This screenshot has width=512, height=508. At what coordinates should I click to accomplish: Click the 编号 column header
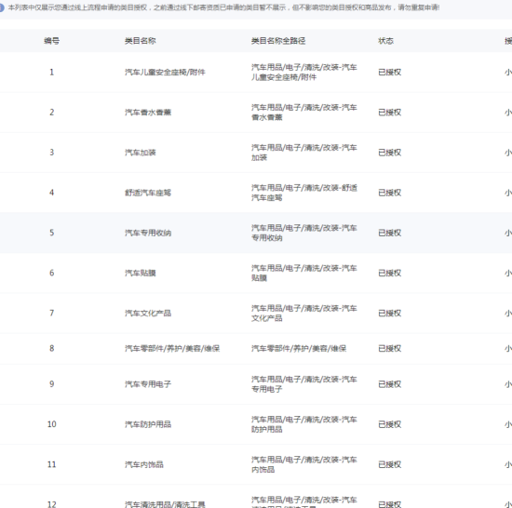pos(51,41)
